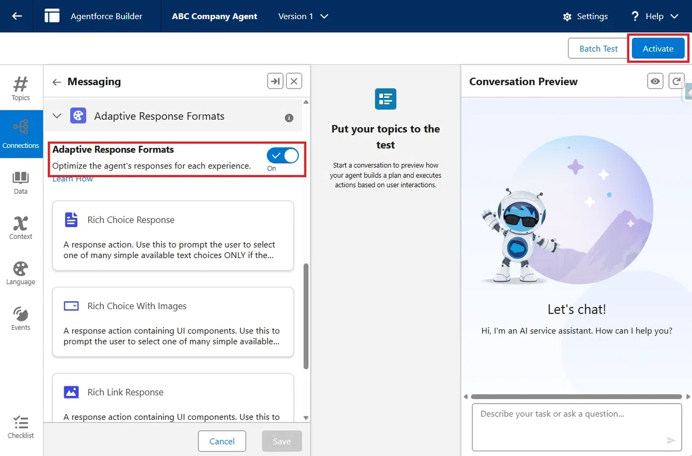Open the Rich Choice With Images card
The width and height of the screenshot is (692, 456).
click(173, 322)
